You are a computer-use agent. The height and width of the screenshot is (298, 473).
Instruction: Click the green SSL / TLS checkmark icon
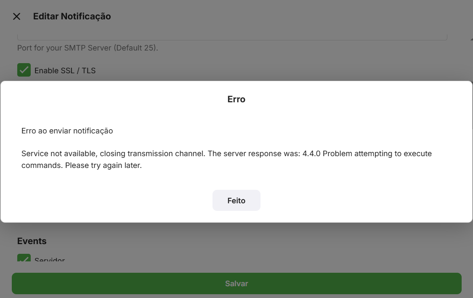point(24,70)
